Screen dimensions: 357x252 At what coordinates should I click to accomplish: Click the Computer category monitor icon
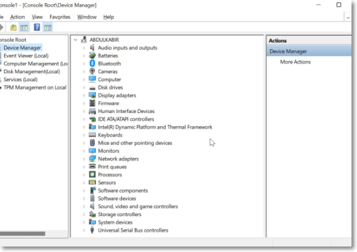point(92,79)
